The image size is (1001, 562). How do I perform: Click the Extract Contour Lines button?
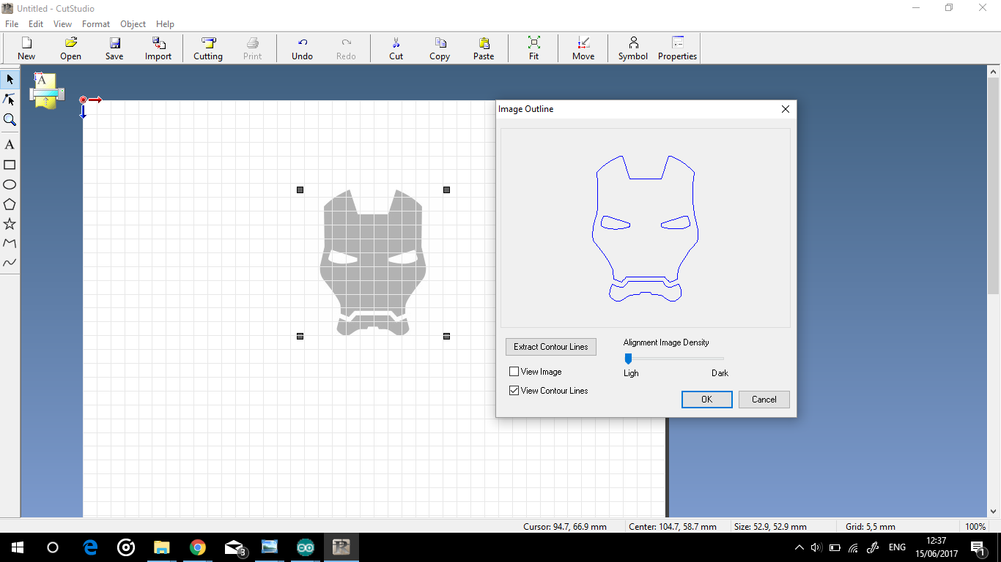551,347
